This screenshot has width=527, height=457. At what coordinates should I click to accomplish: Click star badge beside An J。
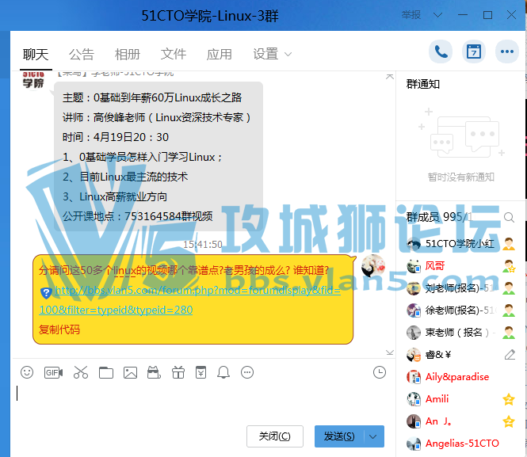coord(509,421)
